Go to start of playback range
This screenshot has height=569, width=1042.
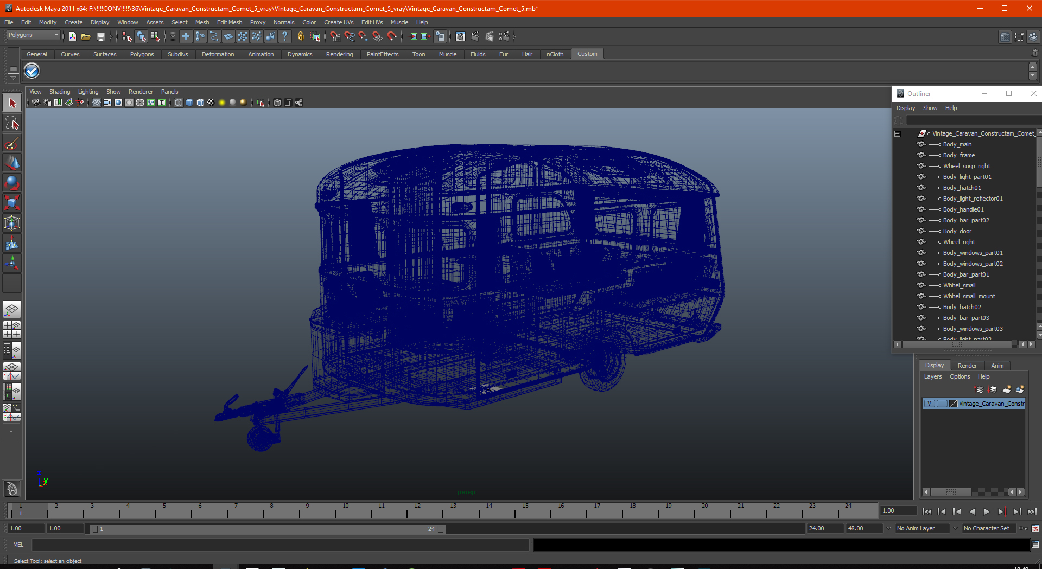927,512
